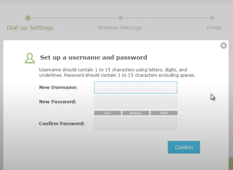Open the Dial-up Settings step
The width and height of the screenshot is (233, 170).
pos(30,28)
